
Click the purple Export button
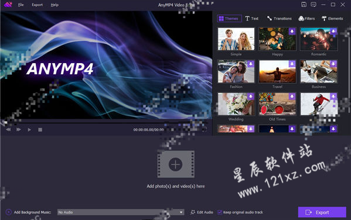coord(322,212)
